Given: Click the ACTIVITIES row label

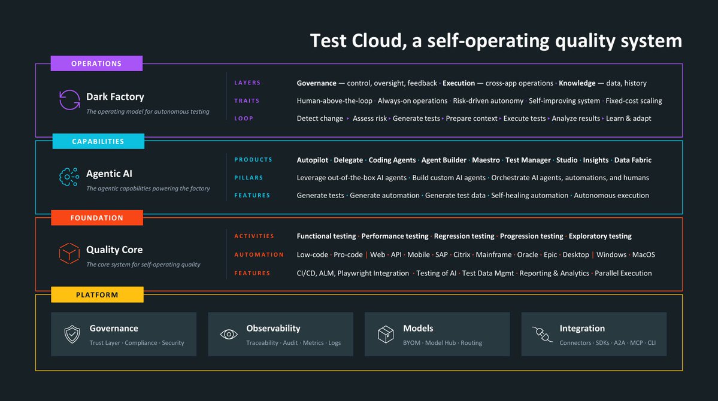Looking at the screenshot, I should (254, 236).
